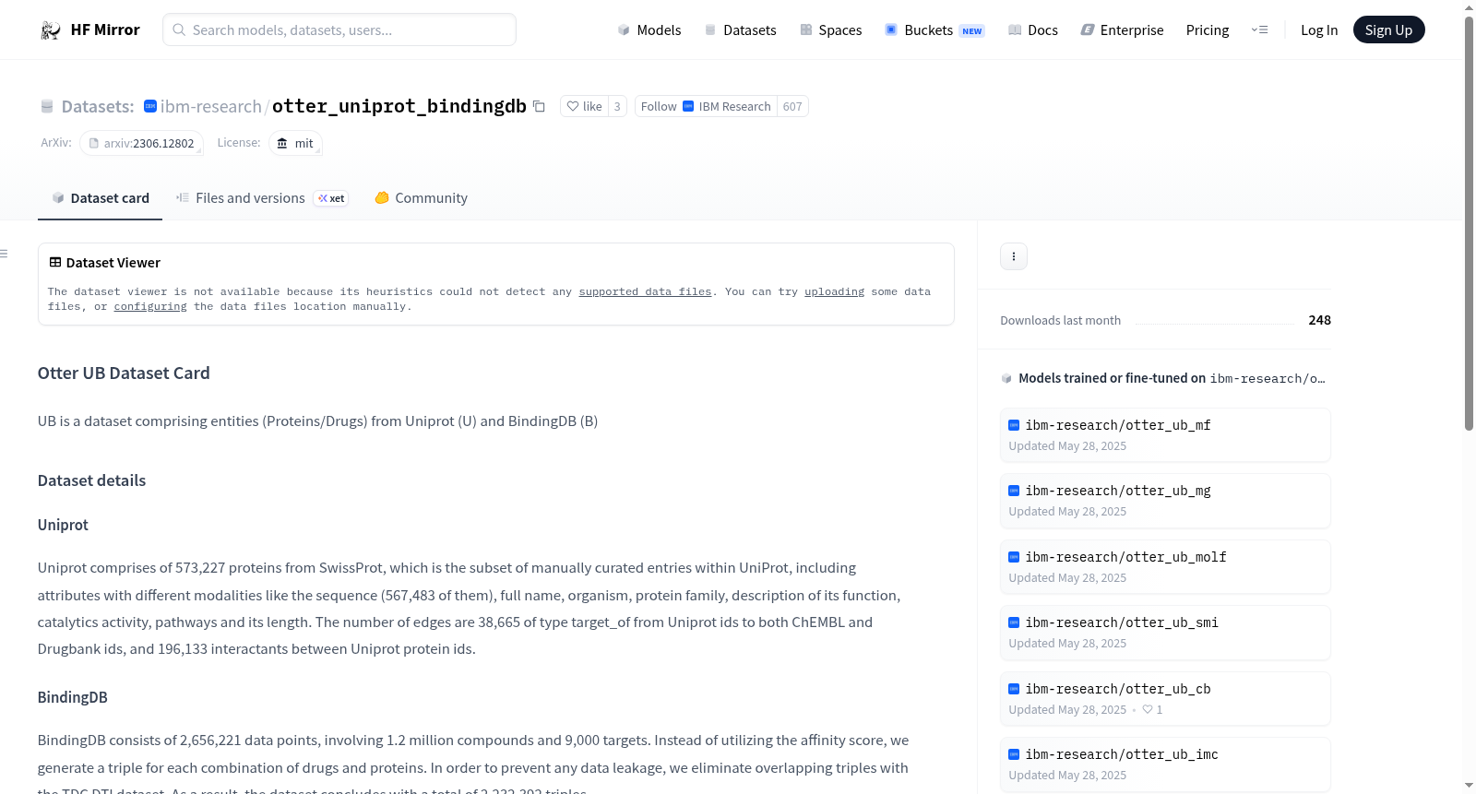Open the otter_ub_mf model card
This screenshot has width=1476, height=794.
(1165, 435)
